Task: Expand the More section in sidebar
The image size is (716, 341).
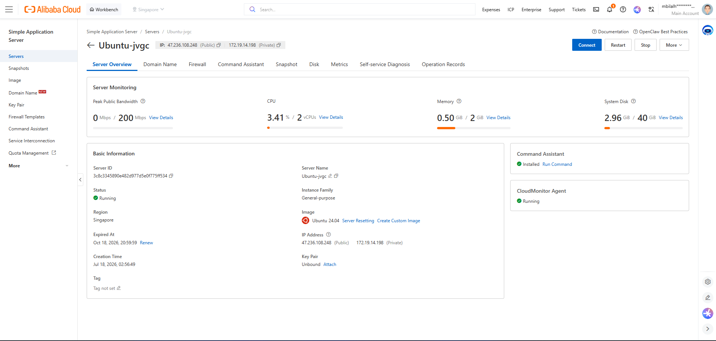Action: tap(38, 166)
